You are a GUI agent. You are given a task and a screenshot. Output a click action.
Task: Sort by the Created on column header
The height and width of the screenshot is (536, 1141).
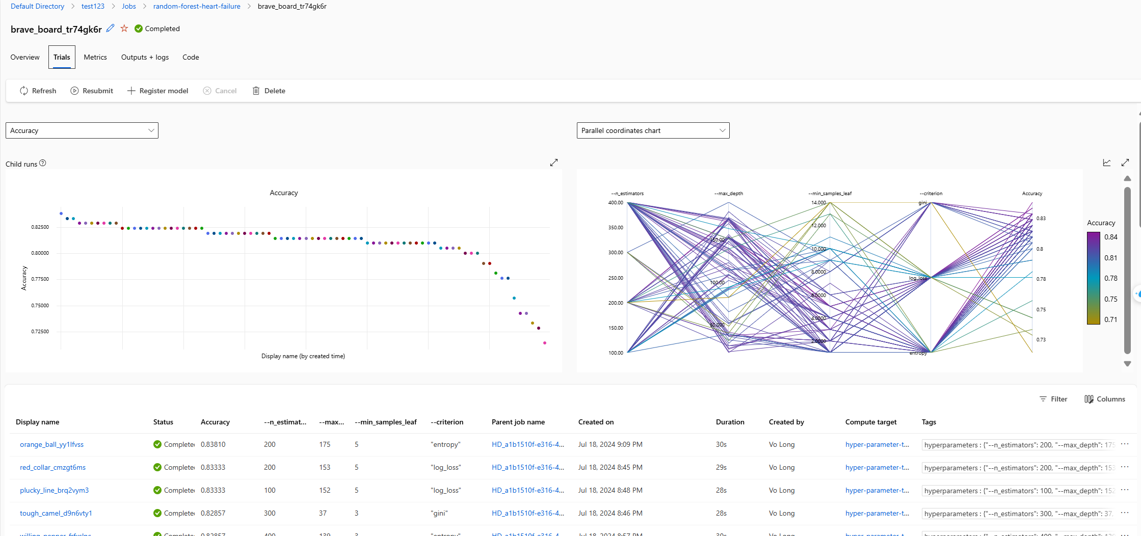(596, 422)
